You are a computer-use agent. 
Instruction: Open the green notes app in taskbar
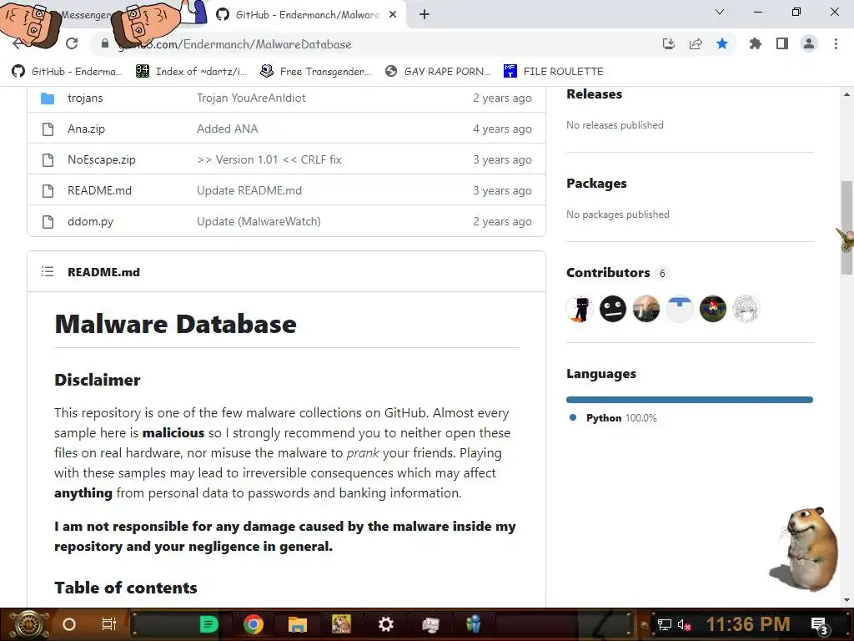pos(208,624)
